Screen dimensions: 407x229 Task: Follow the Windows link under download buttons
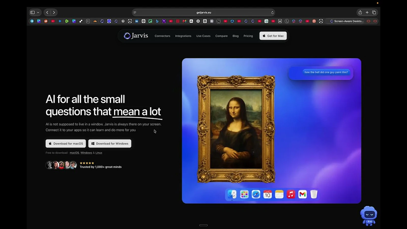pos(86,153)
